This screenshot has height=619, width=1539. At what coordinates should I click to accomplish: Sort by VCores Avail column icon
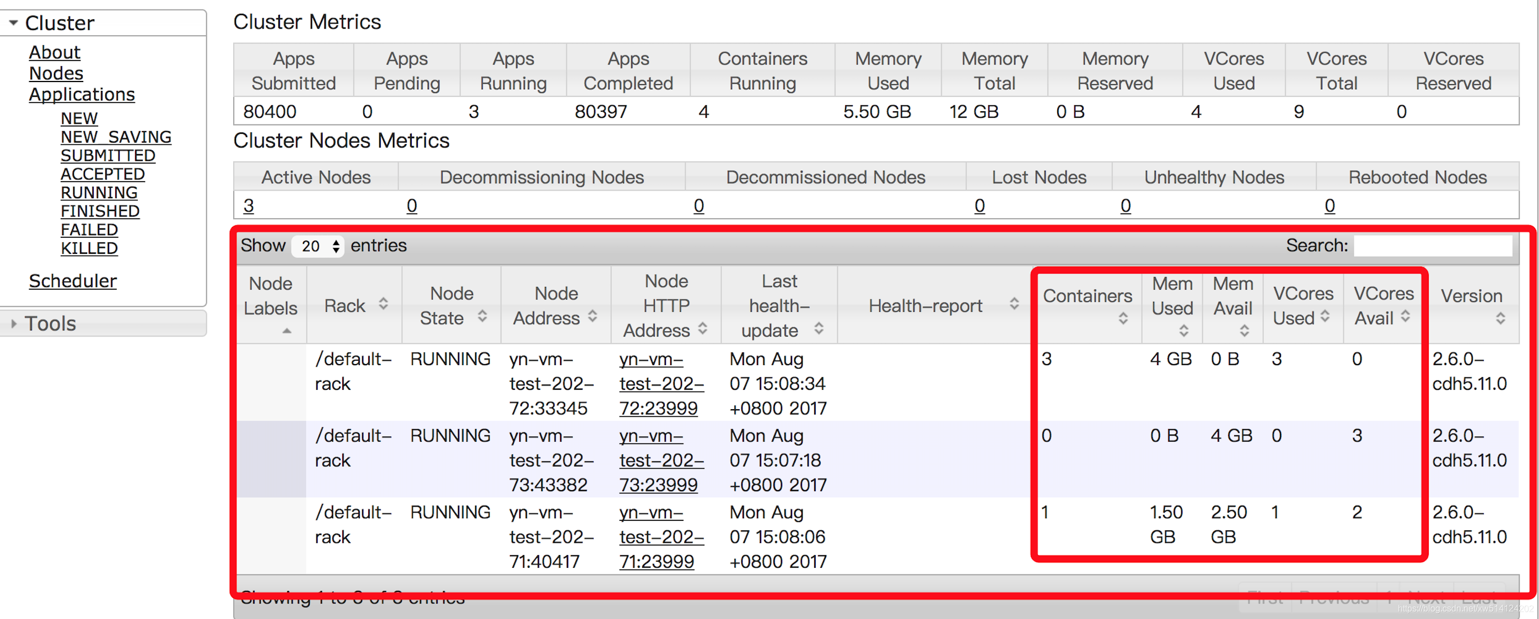click(1405, 316)
